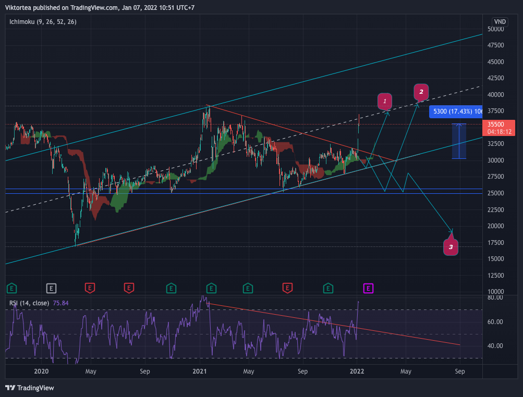Click the 25000 price axis label
This screenshot has height=397, width=523.
[496, 193]
